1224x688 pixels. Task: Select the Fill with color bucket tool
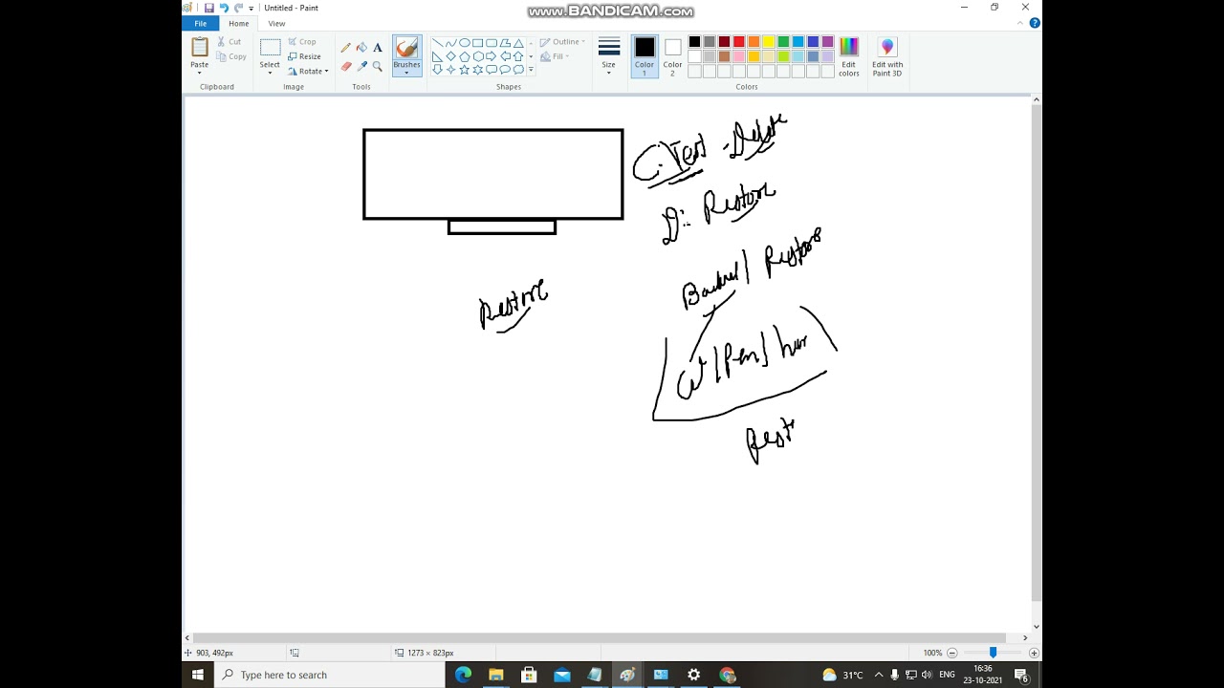coord(361,48)
